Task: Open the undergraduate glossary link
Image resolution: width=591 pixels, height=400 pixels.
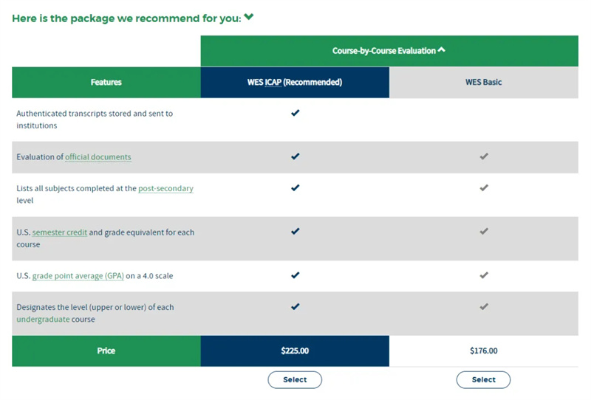Action: 43,320
